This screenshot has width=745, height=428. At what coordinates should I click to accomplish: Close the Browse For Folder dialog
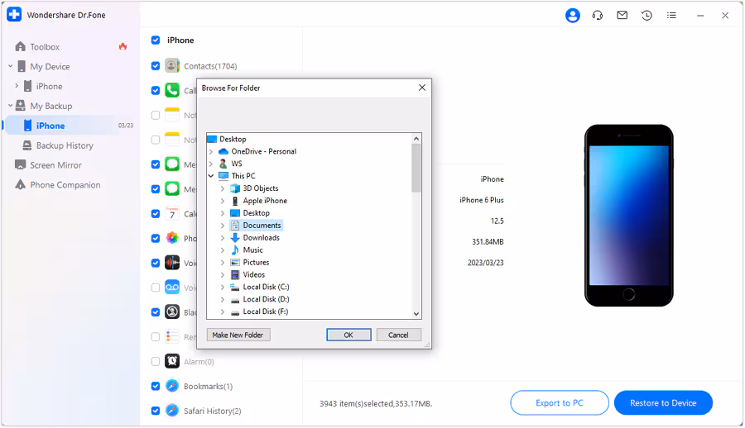point(422,88)
